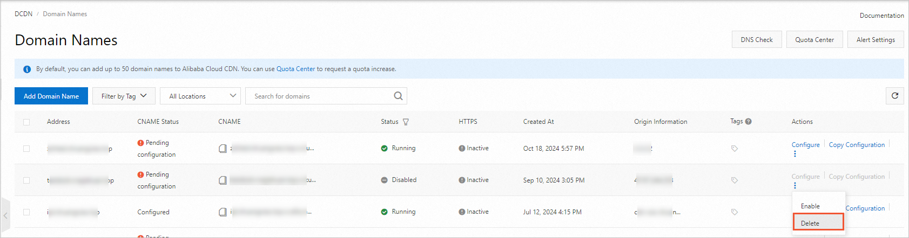Open the Filter by Tag dropdown
The width and height of the screenshot is (909, 238).
tap(124, 96)
